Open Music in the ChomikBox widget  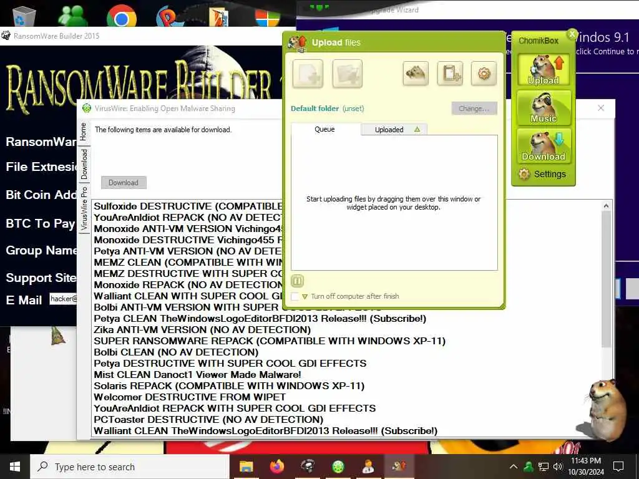[x=544, y=108]
